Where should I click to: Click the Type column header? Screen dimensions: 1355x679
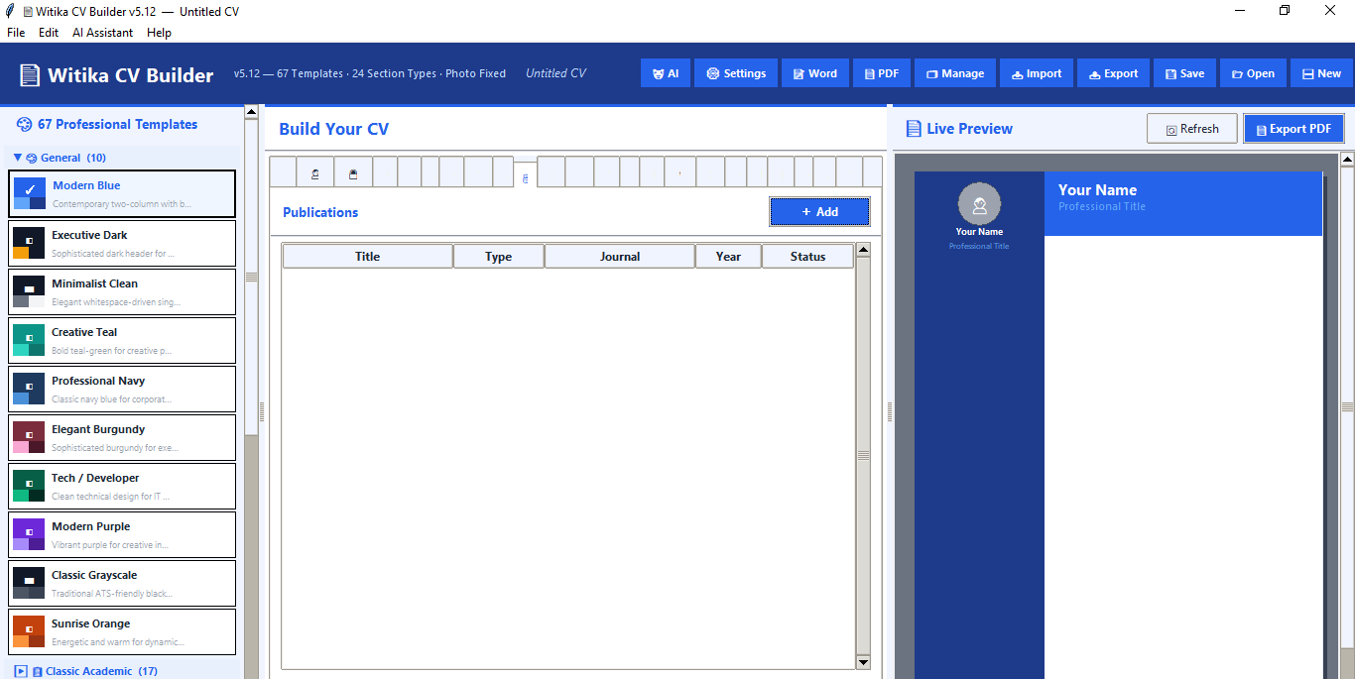pos(499,257)
